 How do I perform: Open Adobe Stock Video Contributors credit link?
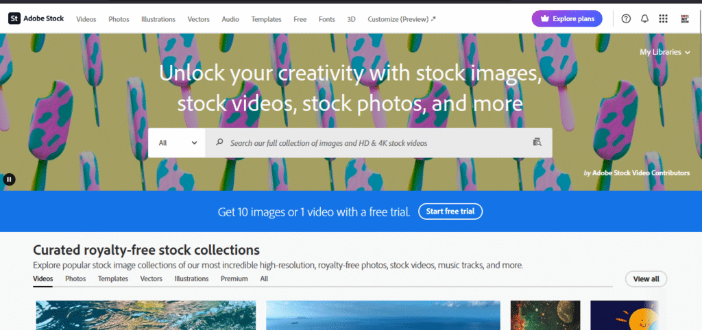coord(641,173)
